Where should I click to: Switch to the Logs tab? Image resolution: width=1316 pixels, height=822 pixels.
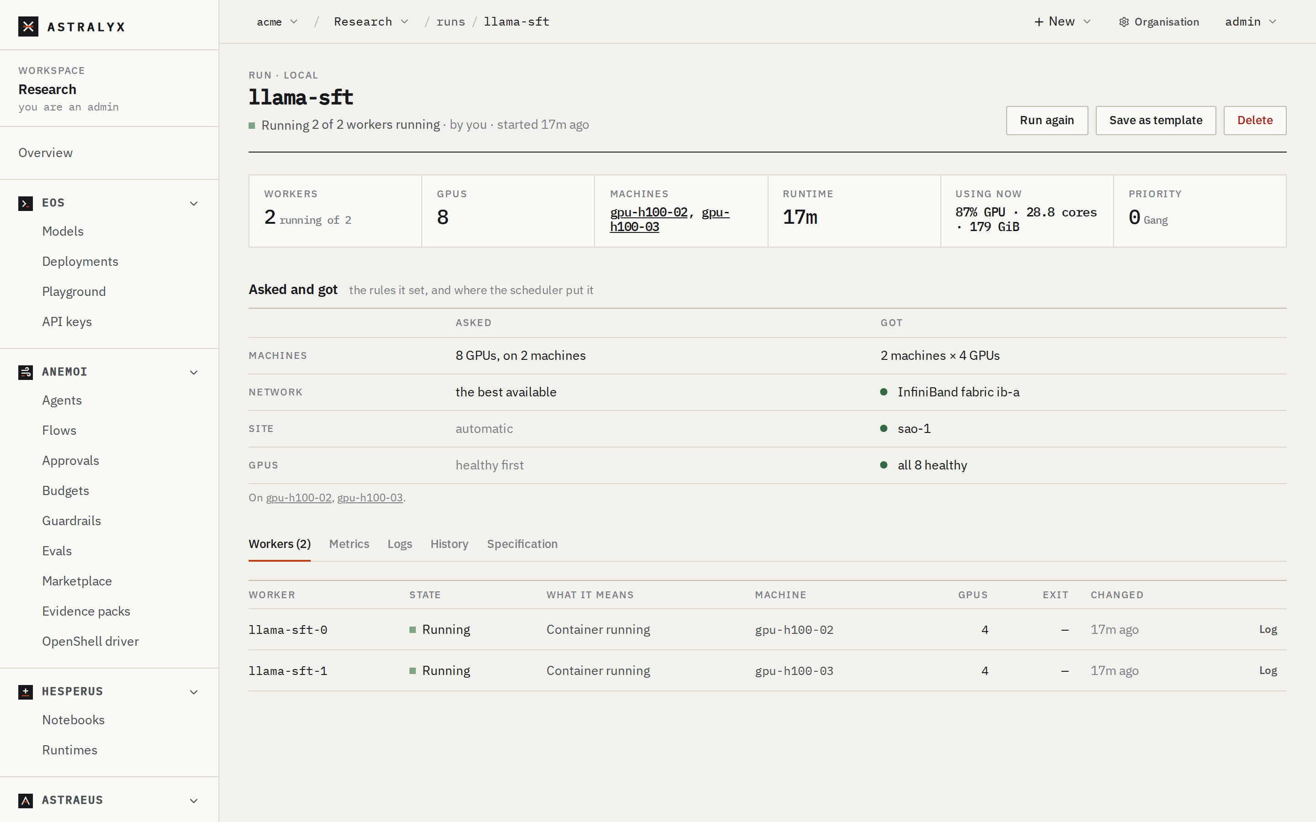coord(400,544)
